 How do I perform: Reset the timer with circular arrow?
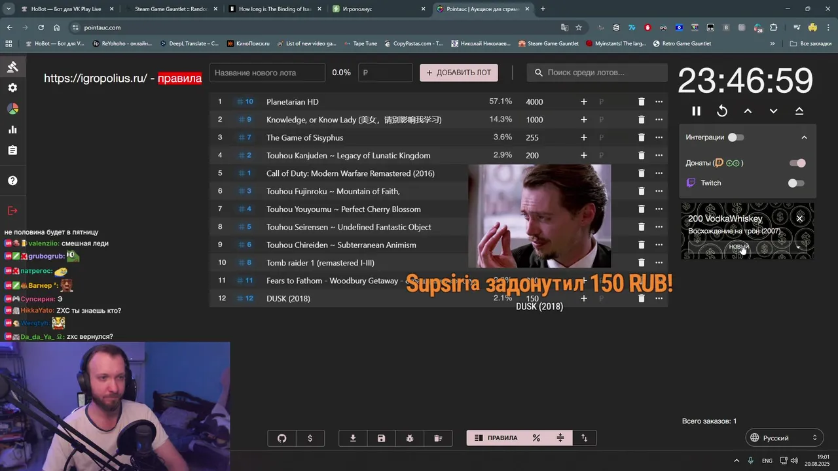coord(722,111)
